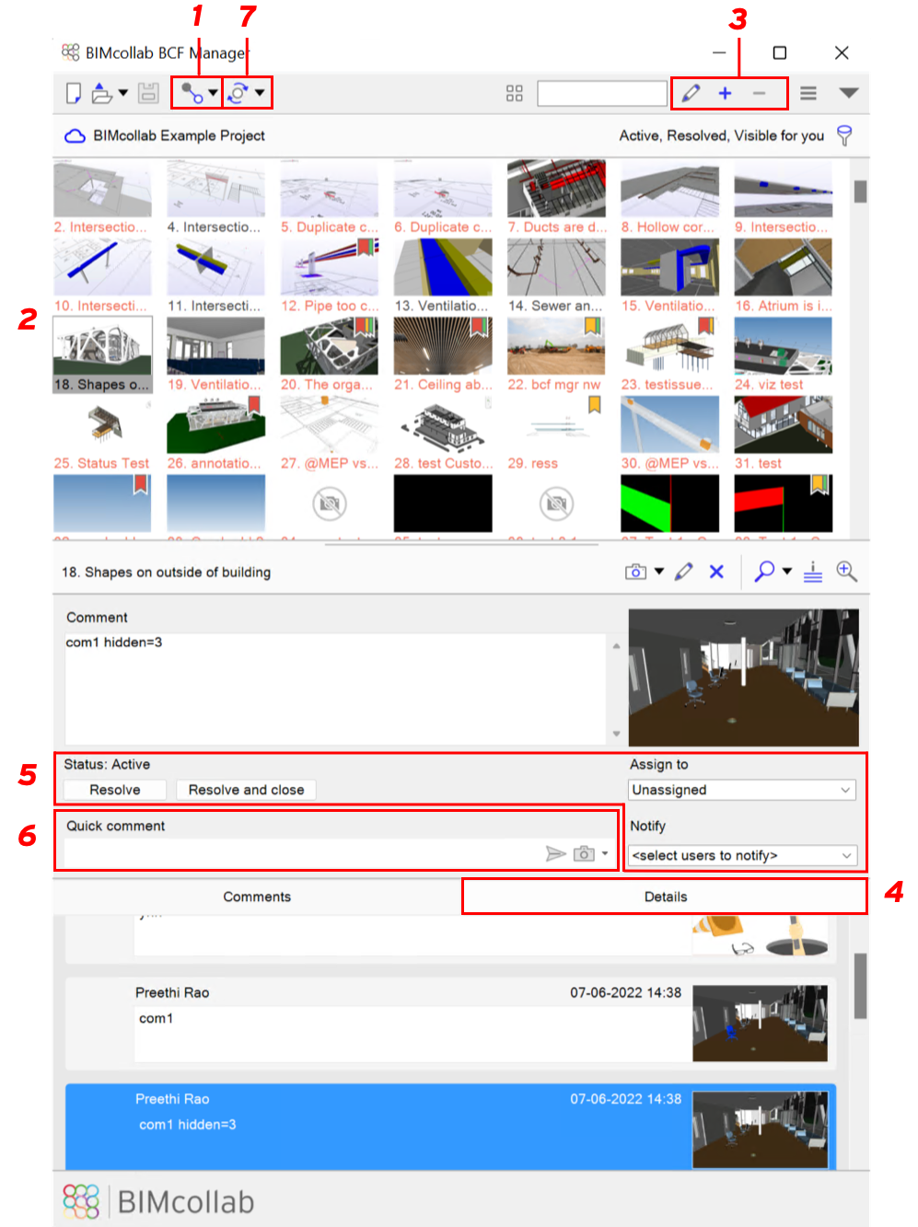Click the 'Resolve and close' button
918x1227 pixels.
246,790
